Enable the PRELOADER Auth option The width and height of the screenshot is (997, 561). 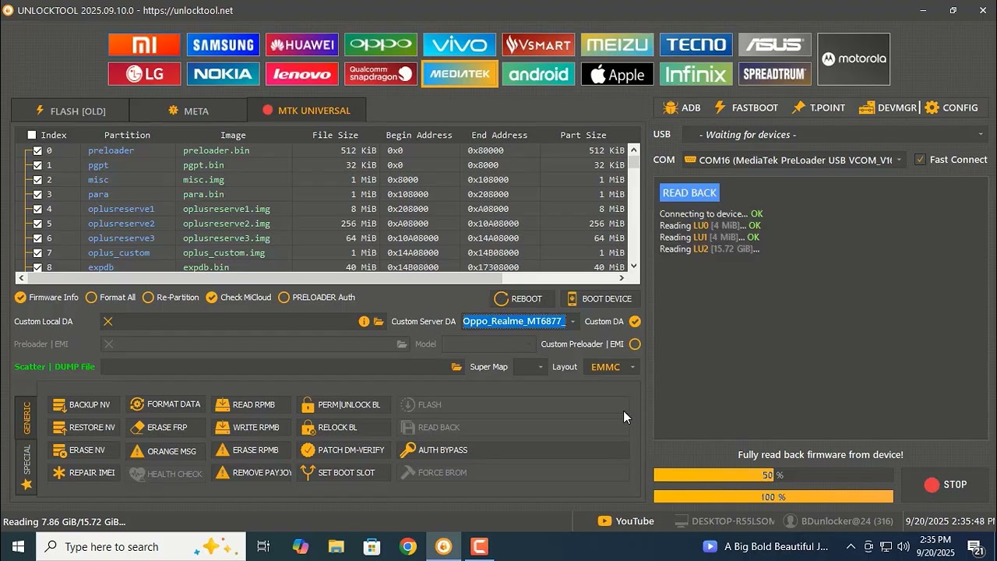(316, 298)
